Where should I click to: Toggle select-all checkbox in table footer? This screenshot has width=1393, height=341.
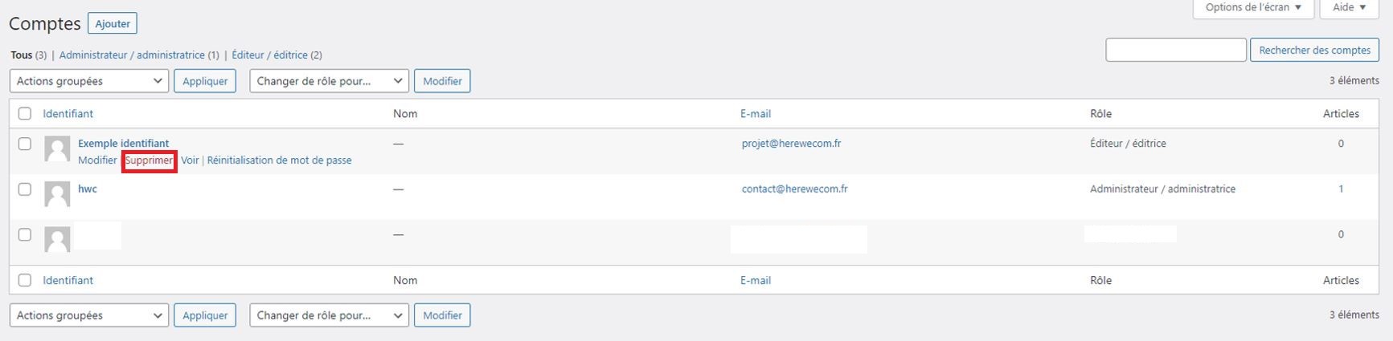[x=25, y=281]
